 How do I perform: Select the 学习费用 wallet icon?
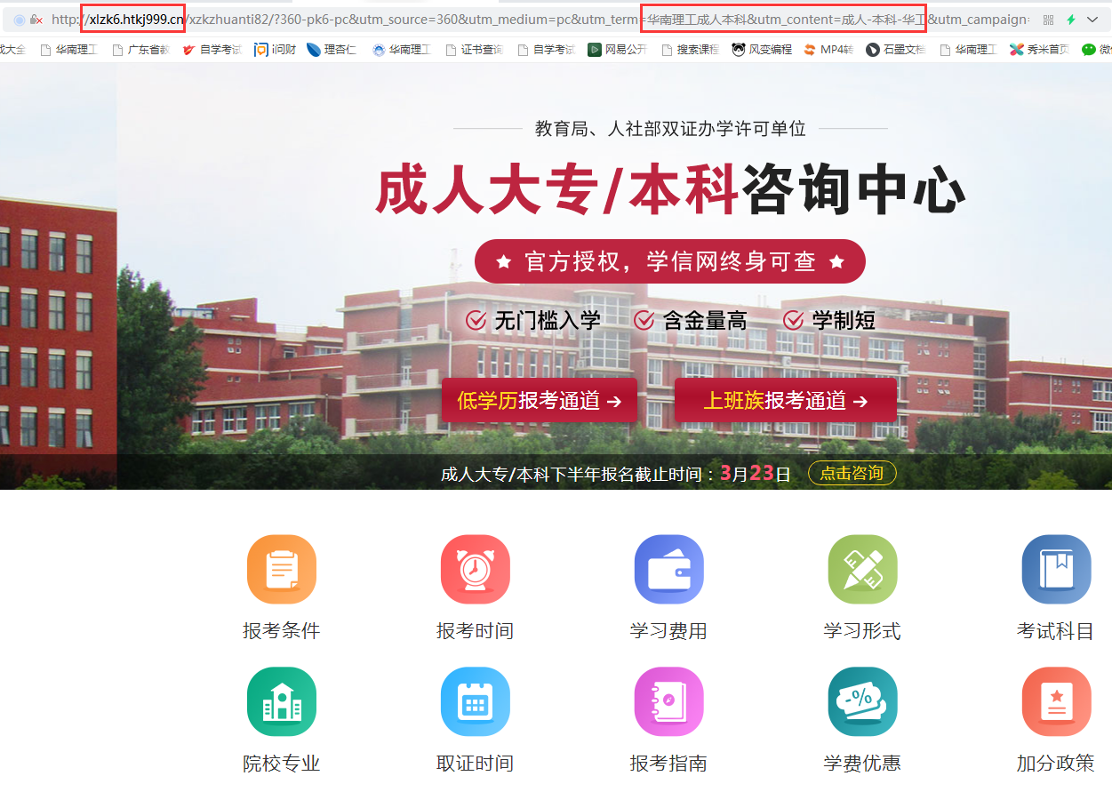click(x=668, y=570)
